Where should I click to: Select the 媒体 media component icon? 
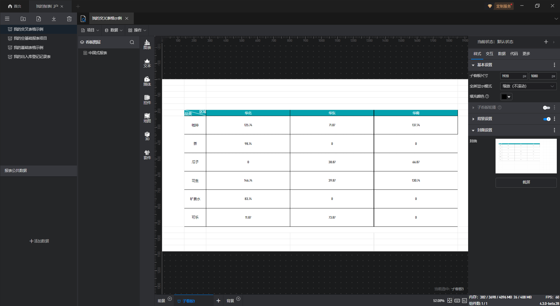[x=147, y=81]
